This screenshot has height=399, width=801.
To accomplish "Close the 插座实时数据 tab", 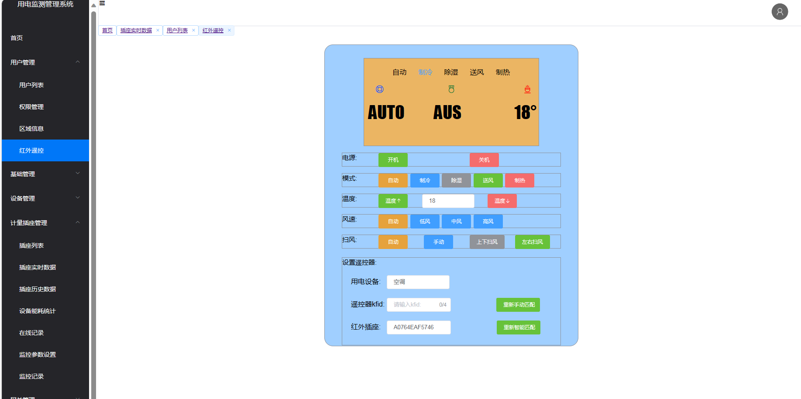I will pyautogui.click(x=158, y=31).
